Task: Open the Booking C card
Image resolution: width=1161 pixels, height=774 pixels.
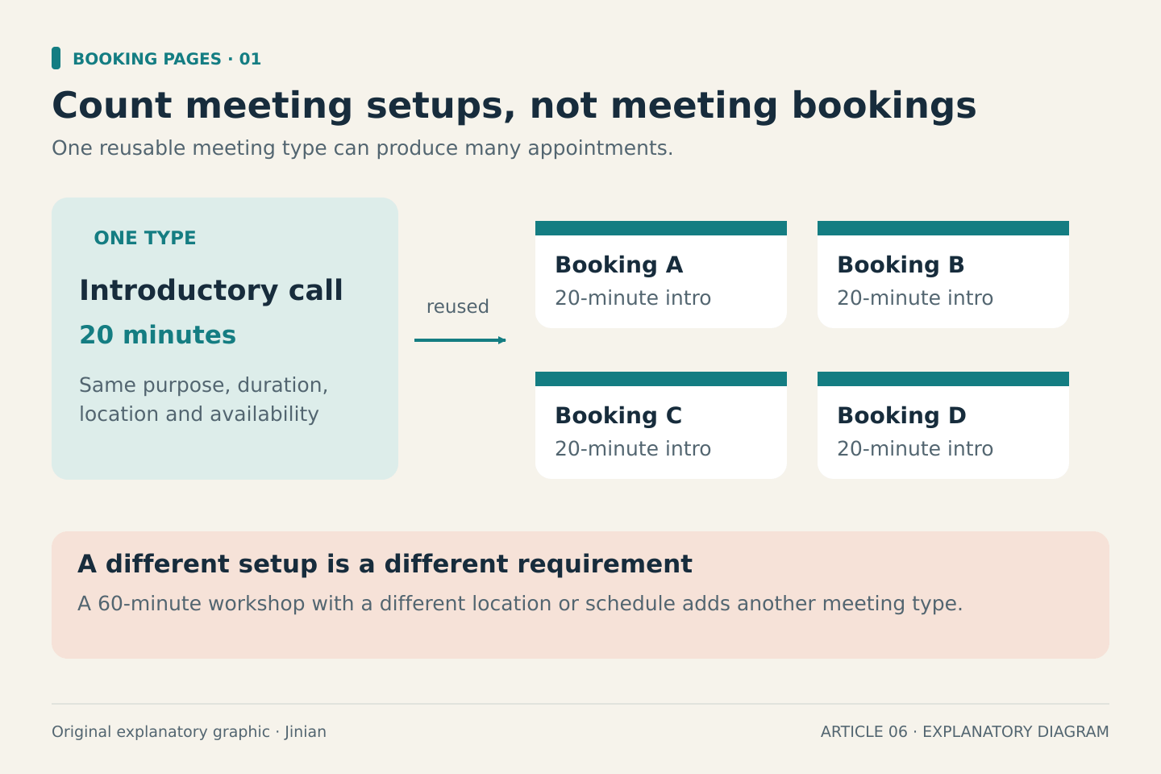Action: click(x=661, y=425)
